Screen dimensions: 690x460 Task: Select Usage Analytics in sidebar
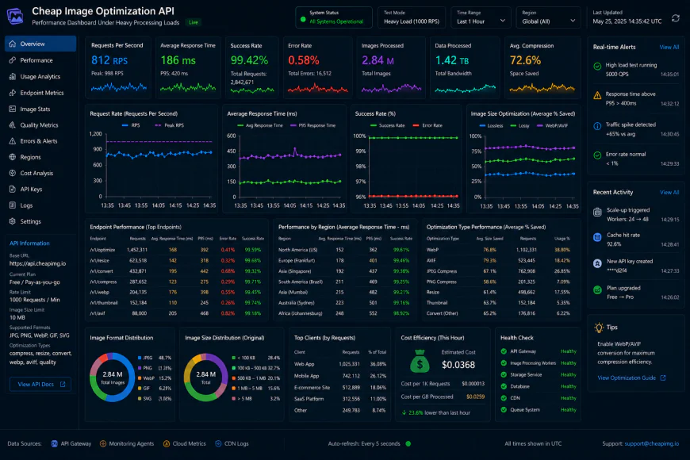pos(40,77)
